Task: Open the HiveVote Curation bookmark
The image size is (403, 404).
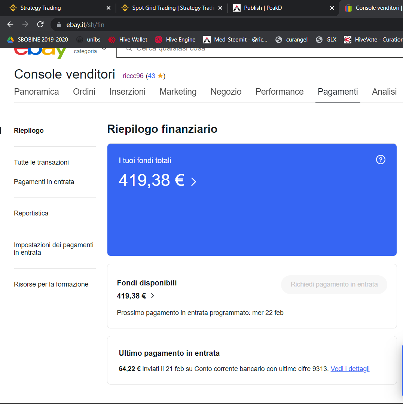Action: (373, 40)
